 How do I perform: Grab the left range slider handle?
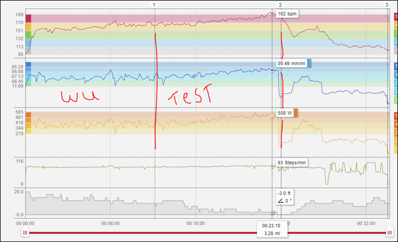pyautogui.click(x=25, y=233)
